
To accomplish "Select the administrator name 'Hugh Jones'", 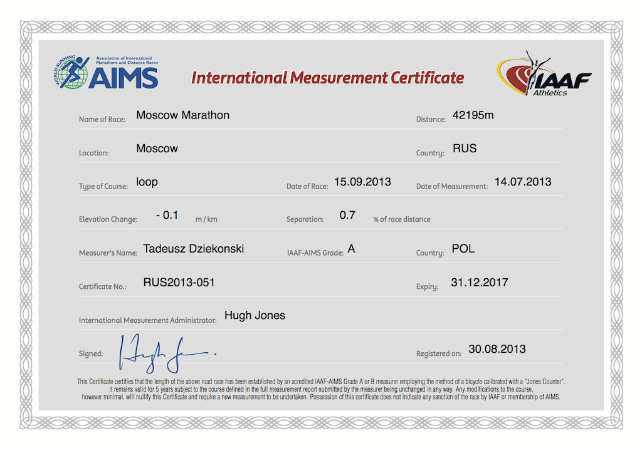I will [255, 315].
